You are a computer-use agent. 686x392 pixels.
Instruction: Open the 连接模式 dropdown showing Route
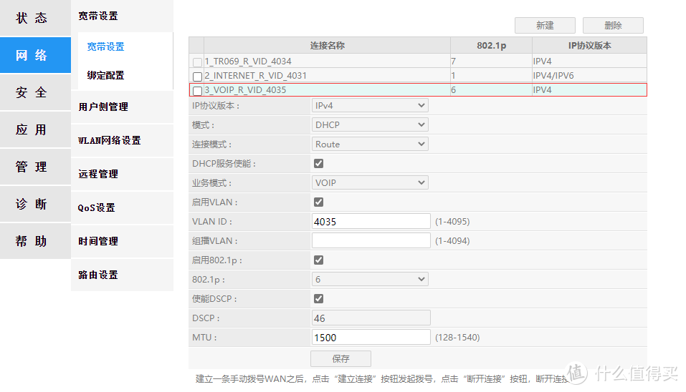(370, 144)
